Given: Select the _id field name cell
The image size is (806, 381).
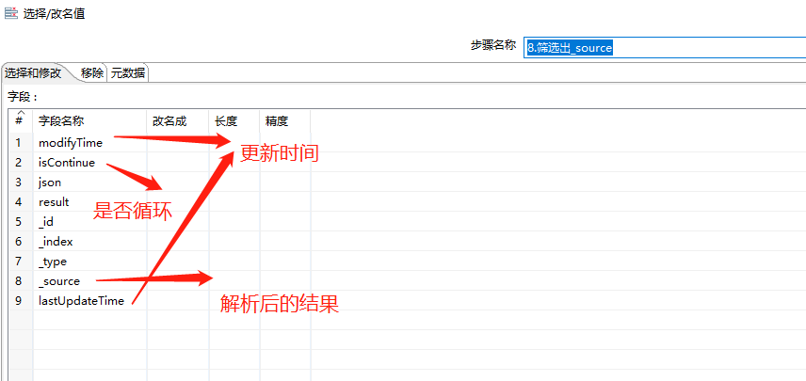Looking at the screenshot, I should click(90, 222).
